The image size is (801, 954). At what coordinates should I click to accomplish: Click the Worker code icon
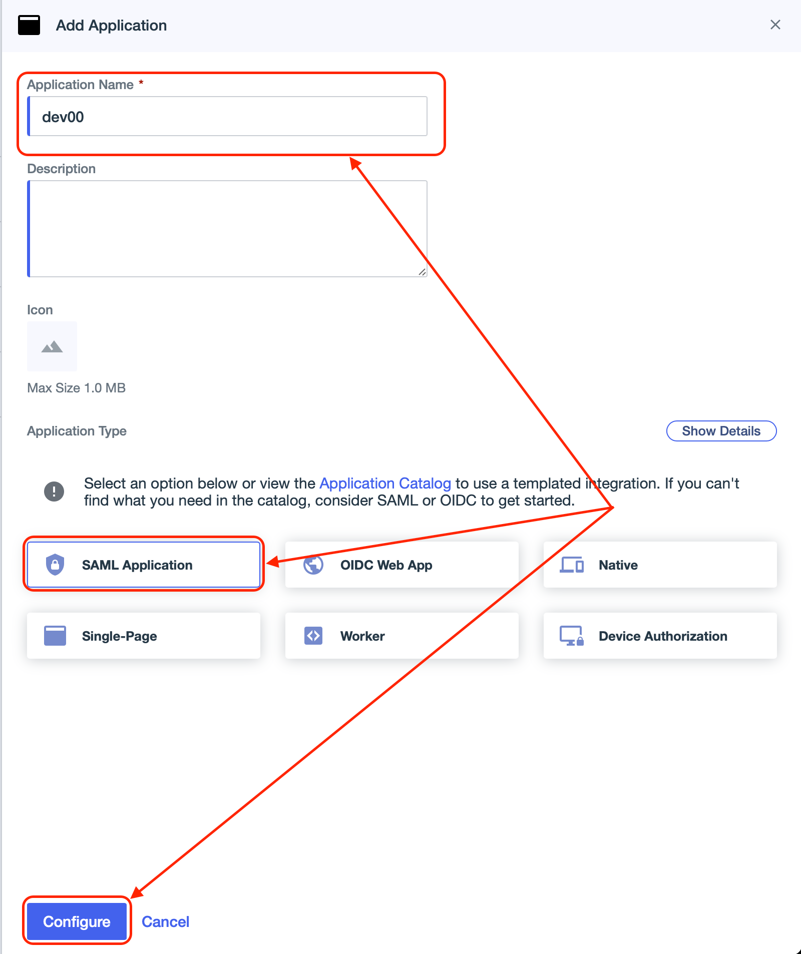coord(313,636)
